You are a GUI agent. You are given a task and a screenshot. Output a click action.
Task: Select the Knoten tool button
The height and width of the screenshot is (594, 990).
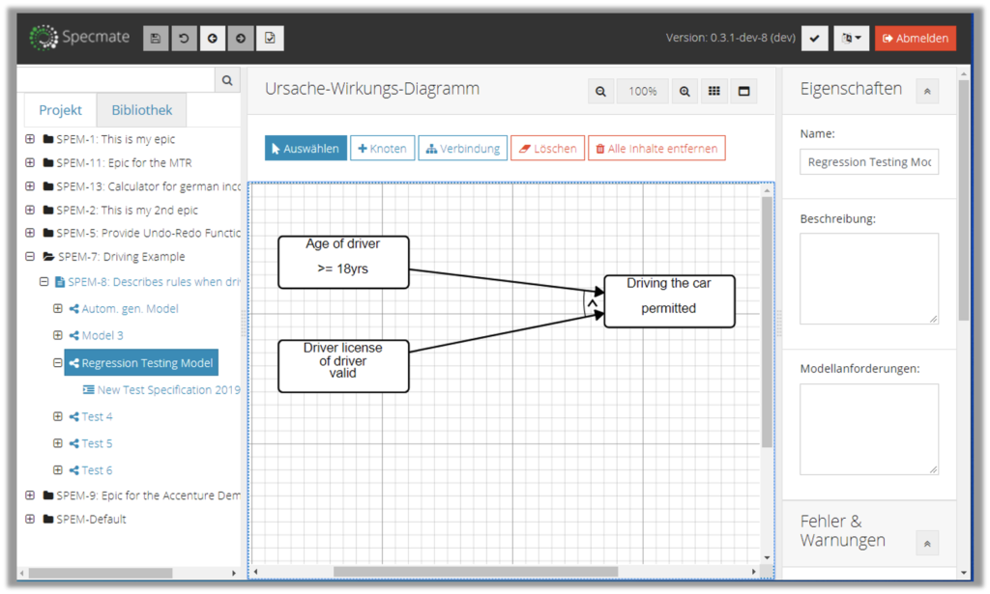coord(382,149)
